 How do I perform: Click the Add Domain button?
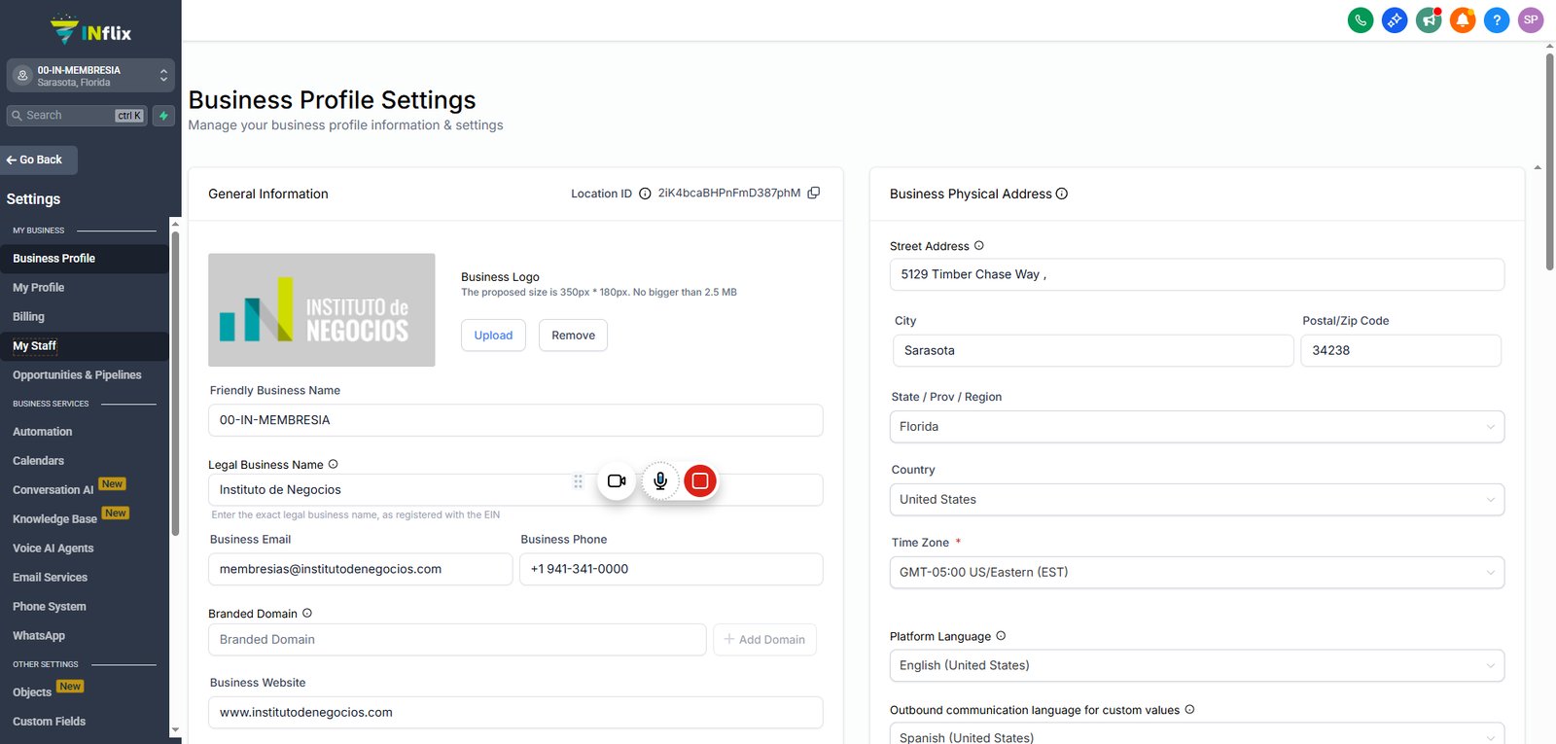(764, 640)
